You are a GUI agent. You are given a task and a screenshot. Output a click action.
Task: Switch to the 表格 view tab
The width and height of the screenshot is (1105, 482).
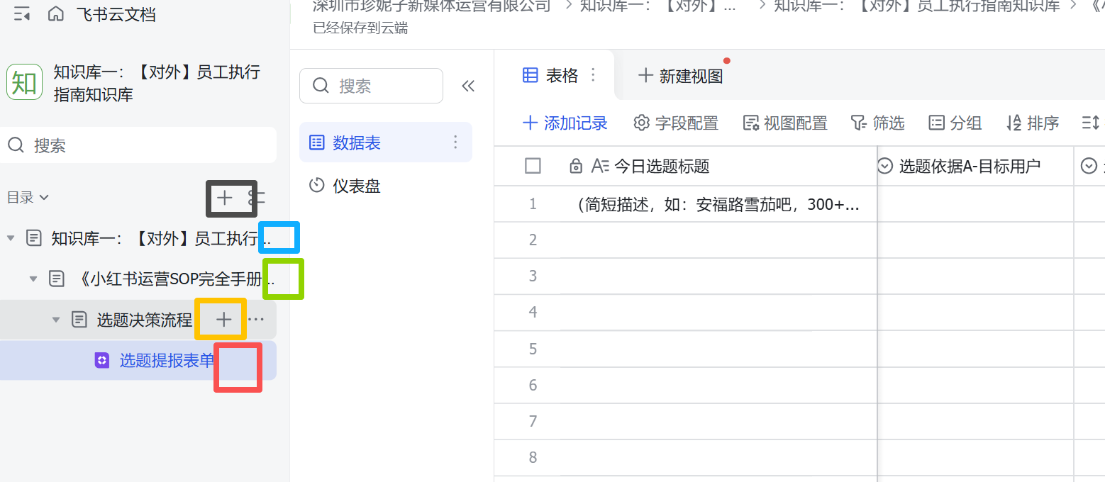552,75
